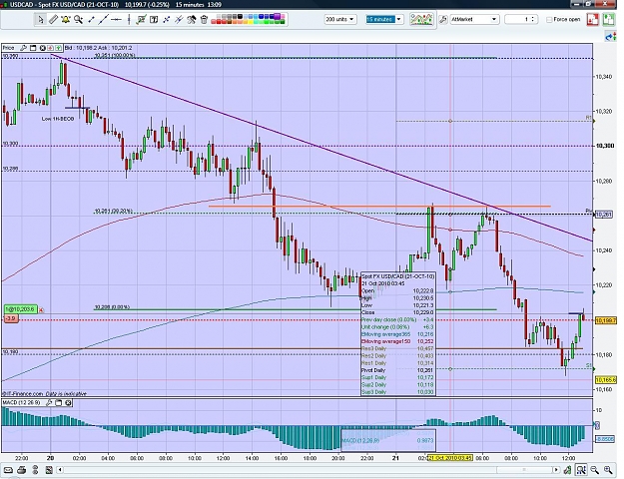Open order settings wrench icon
The image size is (624, 479).
tap(443, 19)
